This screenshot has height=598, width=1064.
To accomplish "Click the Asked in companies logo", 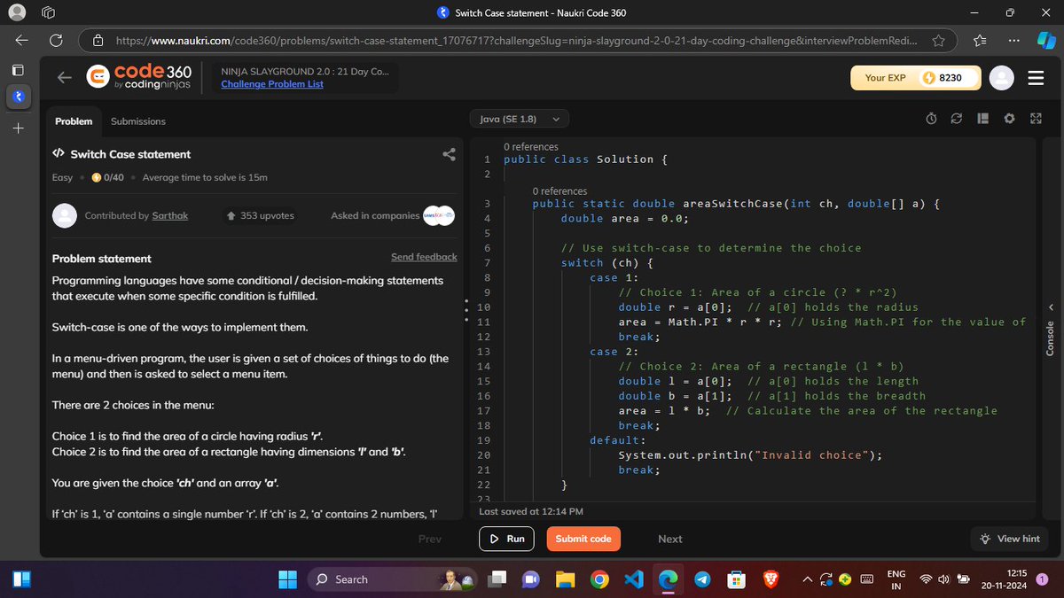I will (439, 215).
